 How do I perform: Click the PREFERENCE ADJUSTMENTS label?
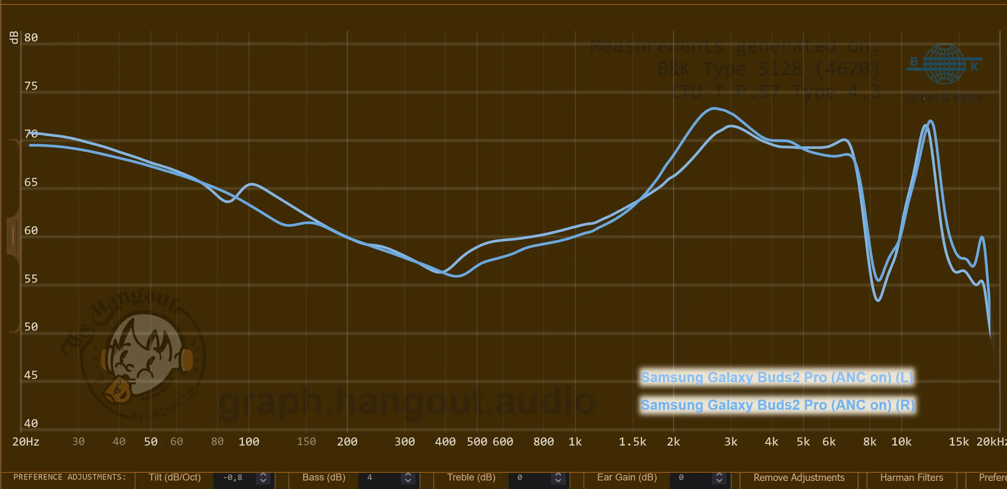70,477
